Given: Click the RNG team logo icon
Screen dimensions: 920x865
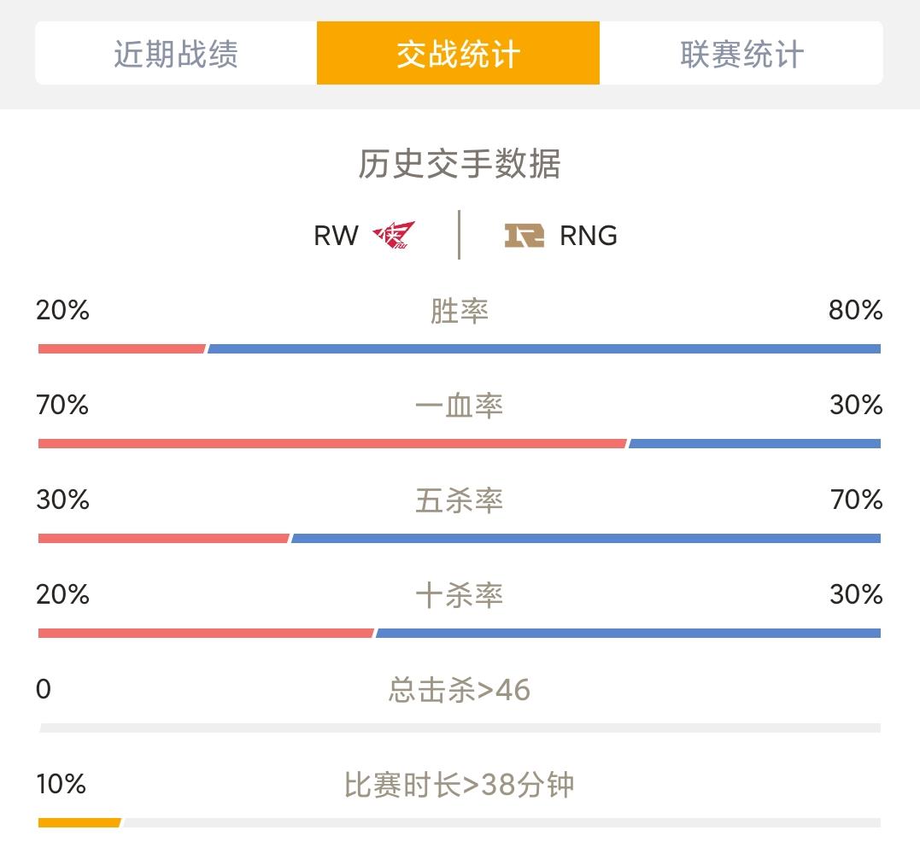Looking at the screenshot, I should pyautogui.click(x=524, y=235).
